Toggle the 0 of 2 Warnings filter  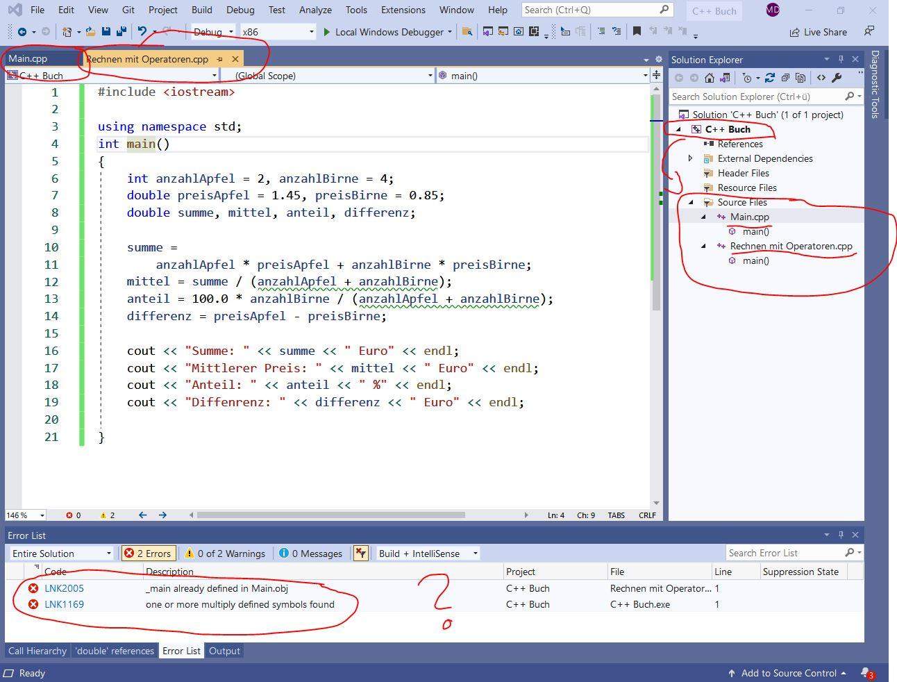pyautogui.click(x=225, y=553)
